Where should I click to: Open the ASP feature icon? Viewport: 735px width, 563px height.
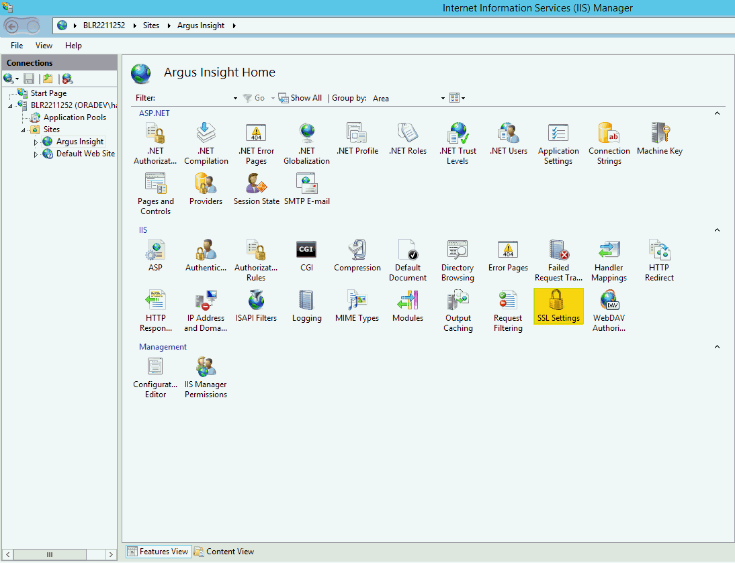pyautogui.click(x=155, y=256)
